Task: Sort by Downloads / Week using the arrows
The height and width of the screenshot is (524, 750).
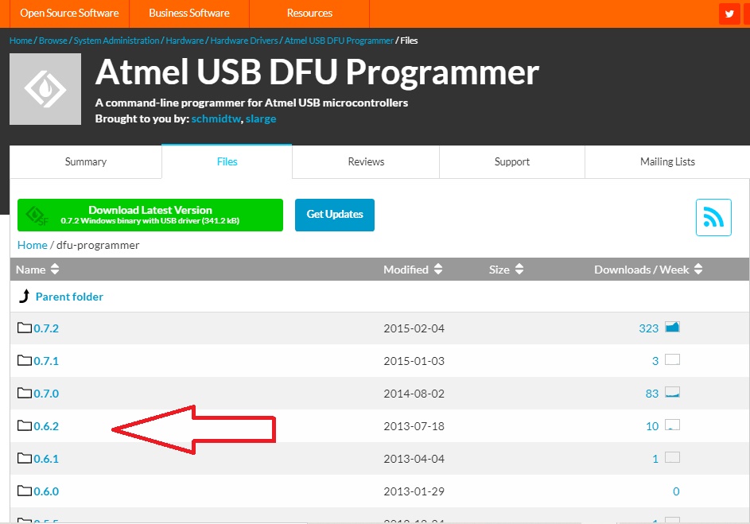Action: [698, 269]
